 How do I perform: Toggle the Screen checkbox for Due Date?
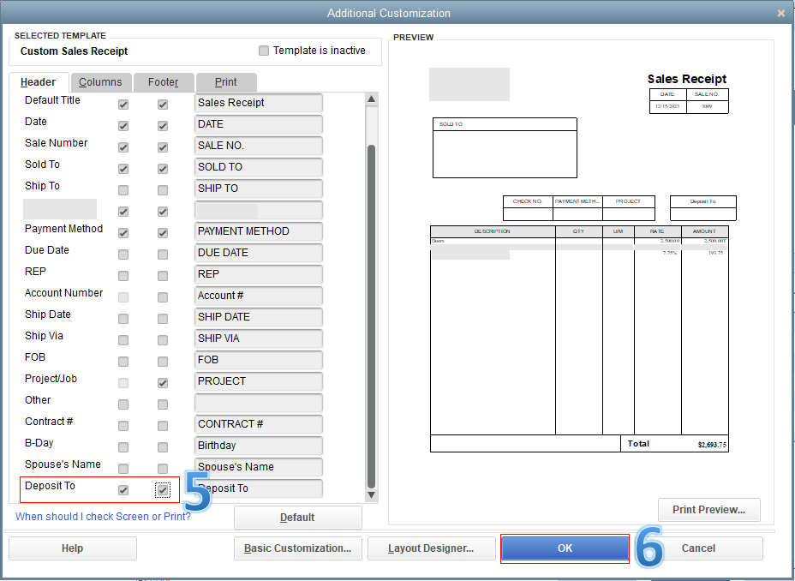pos(123,254)
